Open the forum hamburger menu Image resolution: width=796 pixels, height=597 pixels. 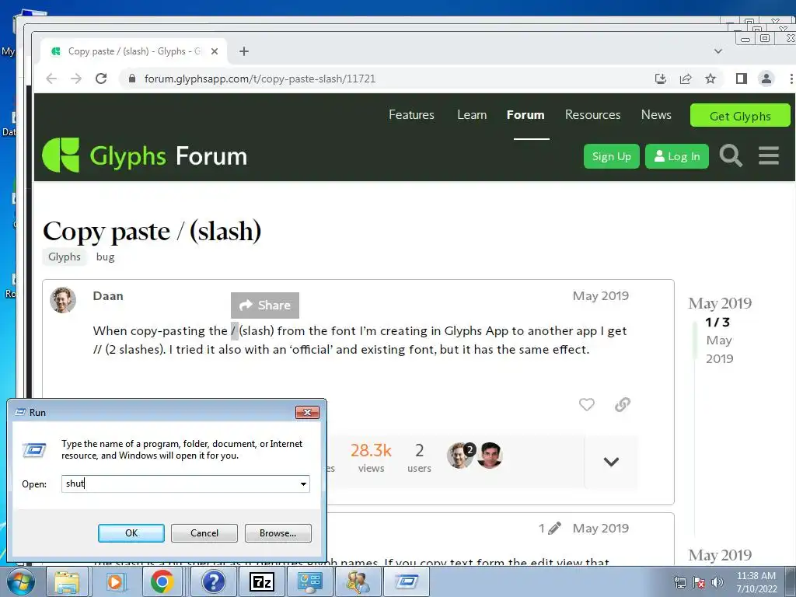click(x=769, y=155)
